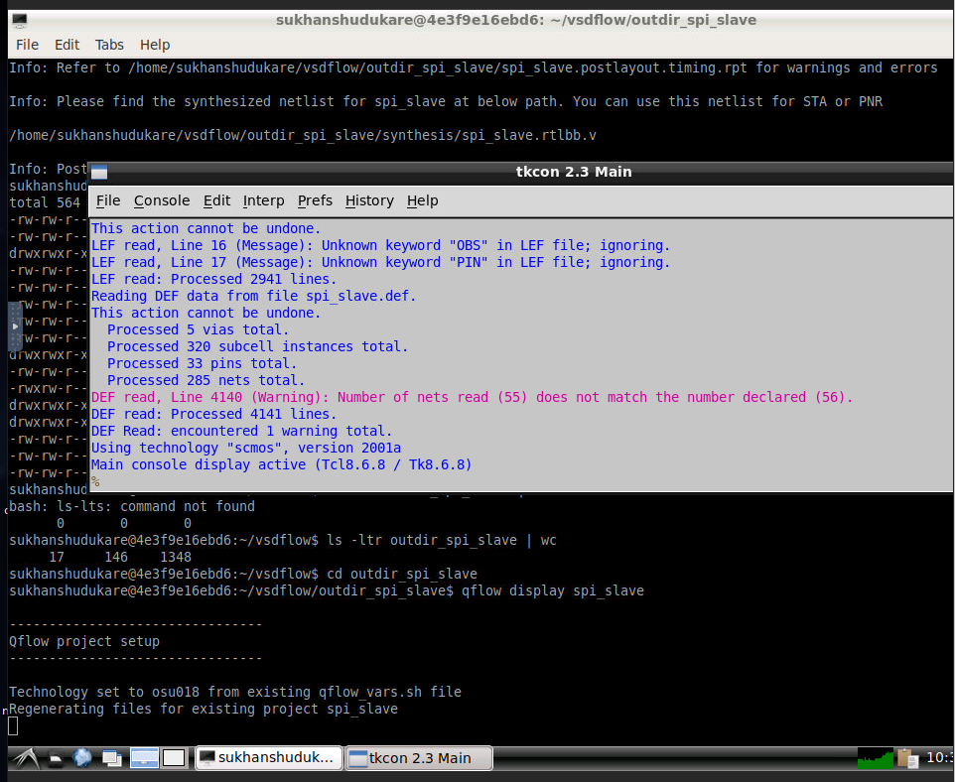The height and width of the screenshot is (782, 955).
Task: Click the CPU usage monitor in the system tray
Action: click(x=875, y=757)
